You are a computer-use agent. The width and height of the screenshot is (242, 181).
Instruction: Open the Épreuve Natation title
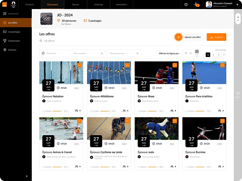[53, 96]
